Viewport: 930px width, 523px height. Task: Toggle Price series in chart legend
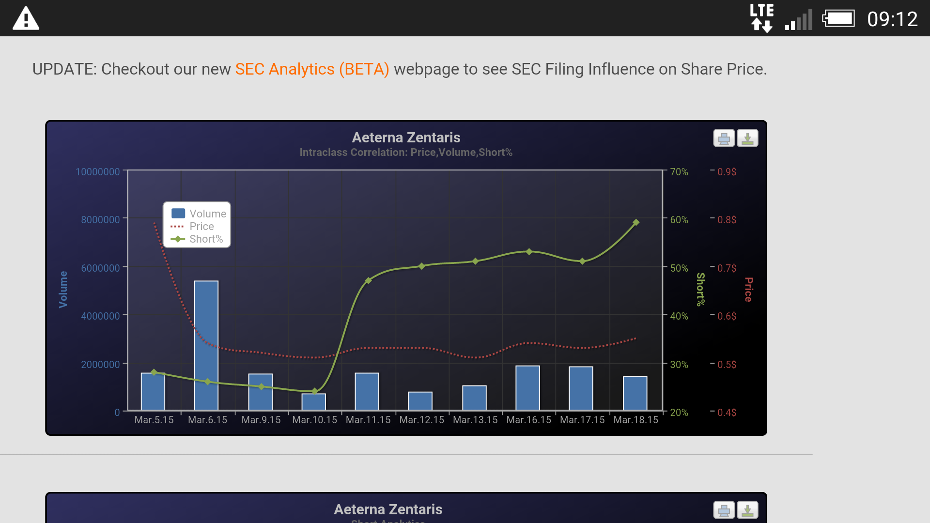click(x=201, y=226)
